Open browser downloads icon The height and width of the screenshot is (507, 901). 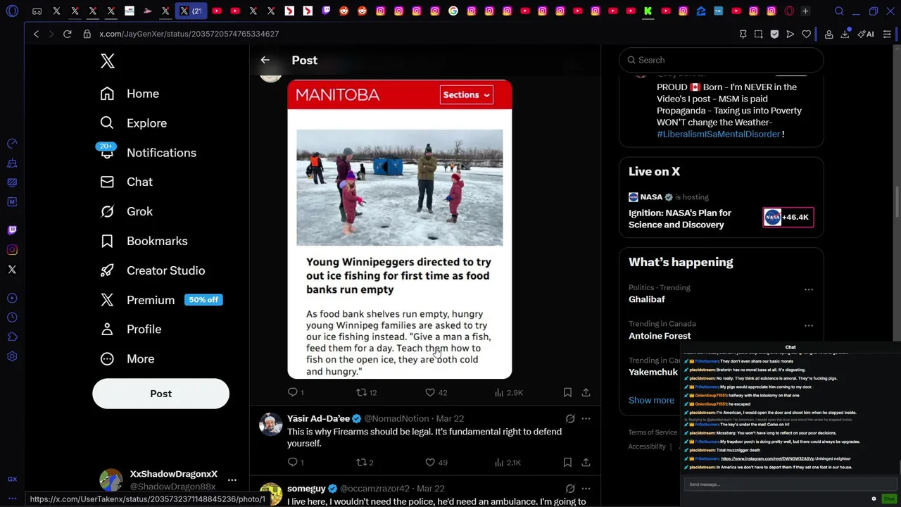pos(845,34)
